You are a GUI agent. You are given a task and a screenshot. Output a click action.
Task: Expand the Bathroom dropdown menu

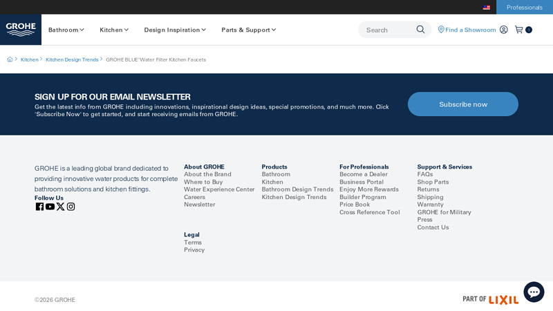(x=66, y=30)
